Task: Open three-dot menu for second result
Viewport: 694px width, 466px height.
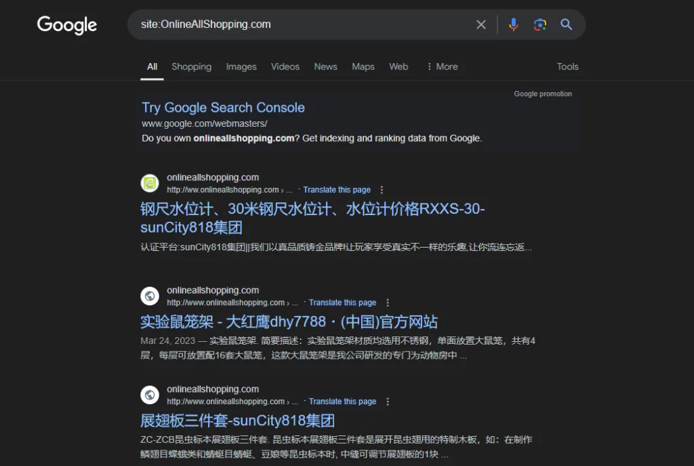Action: point(388,303)
